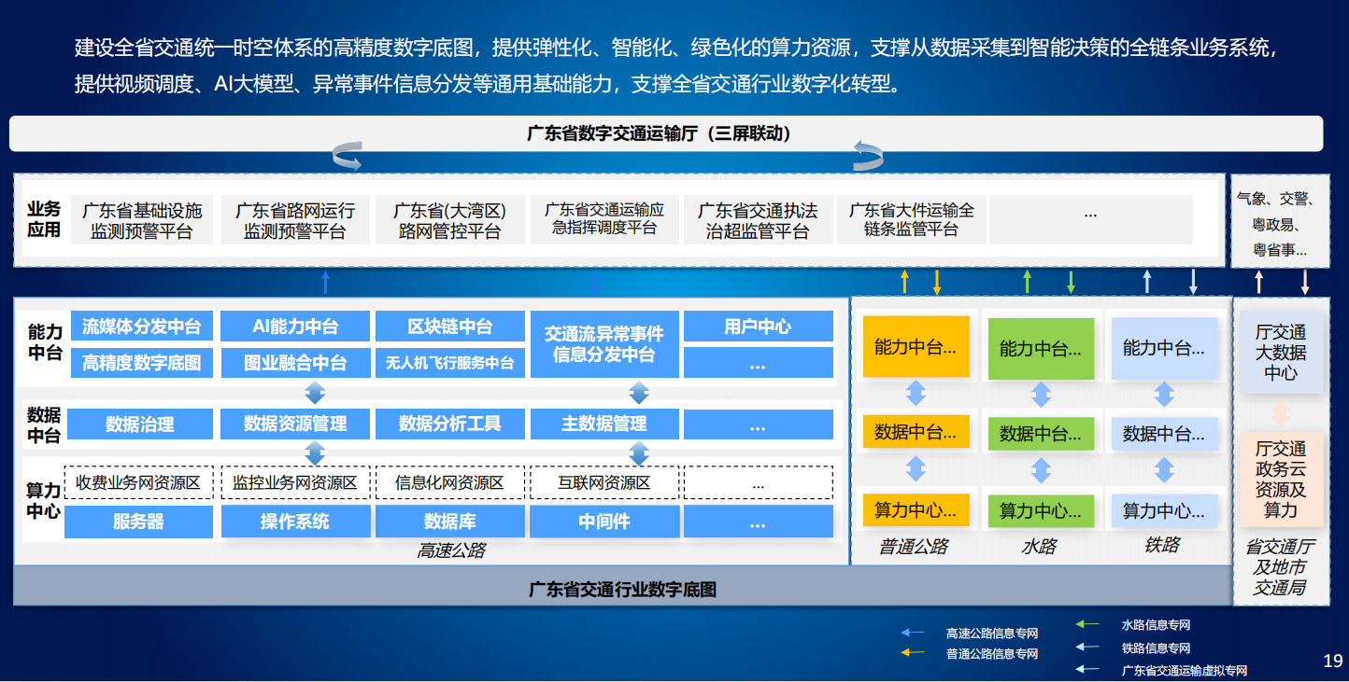Expand the ellipsis block beside 主数据管理

pos(759,424)
